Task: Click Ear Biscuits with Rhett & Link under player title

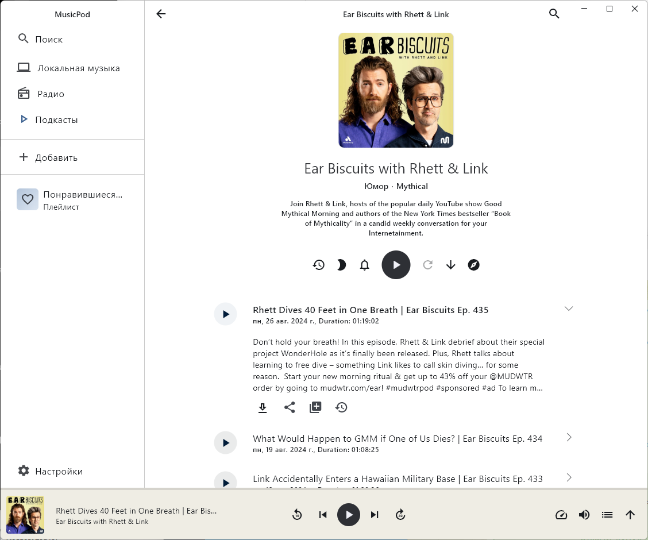Action: [102, 522]
